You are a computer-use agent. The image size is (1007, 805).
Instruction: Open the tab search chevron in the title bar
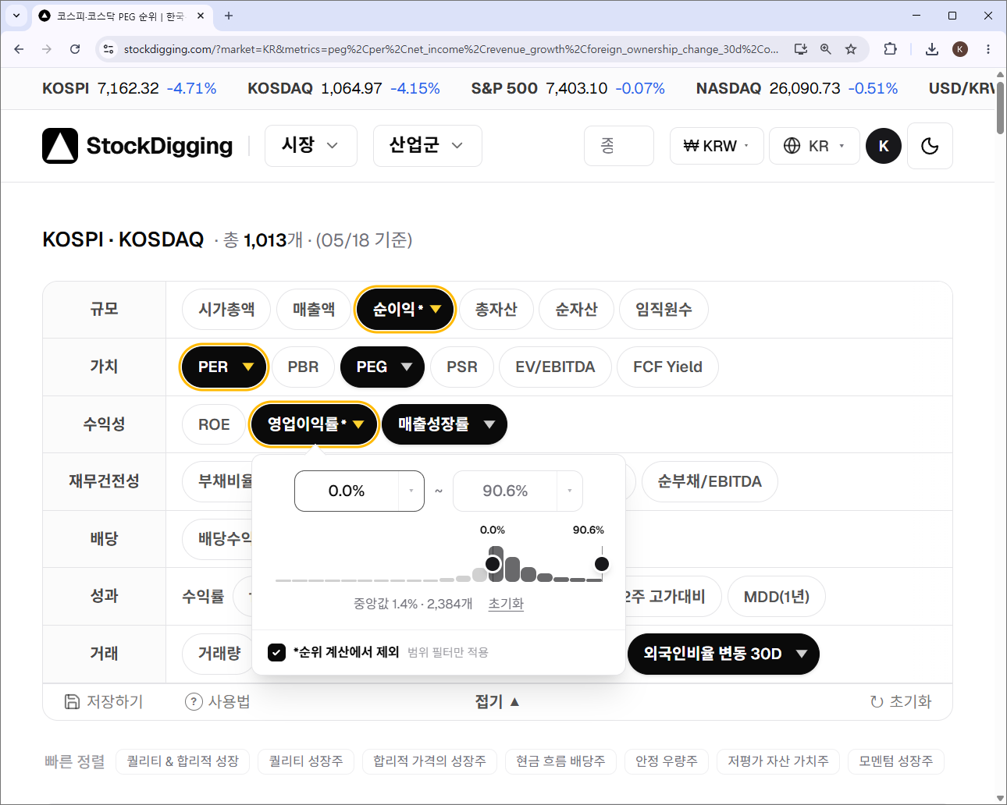(x=16, y=16)
